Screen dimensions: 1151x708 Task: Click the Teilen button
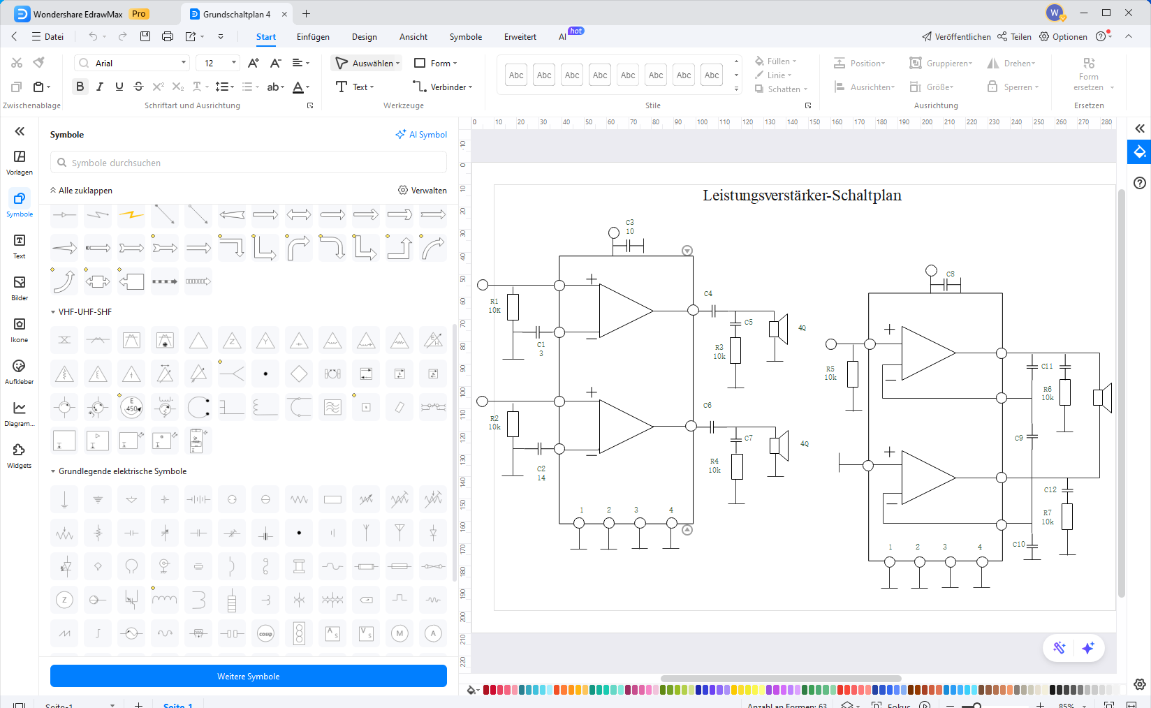pos(1014,37)
